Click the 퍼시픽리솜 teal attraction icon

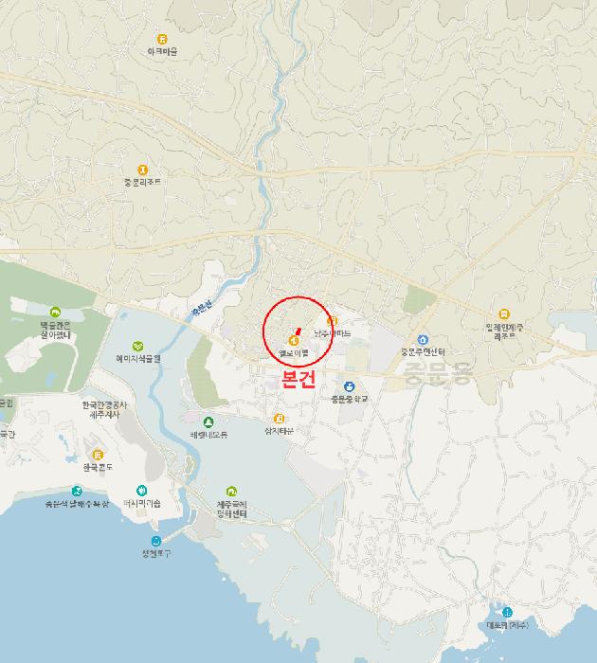click(x=142, y=490)
